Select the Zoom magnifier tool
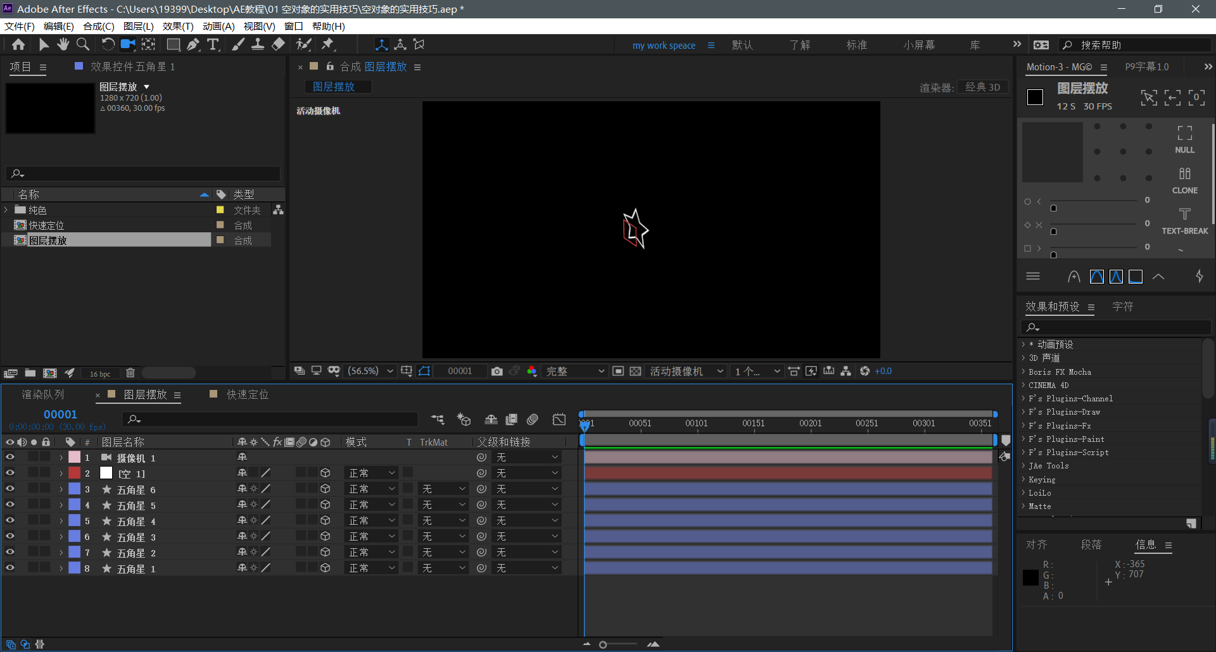Viewport: 1216px width, 652px height. click(x=83, y=44)
